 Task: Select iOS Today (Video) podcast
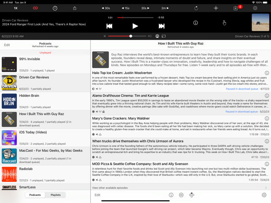point(45,138)
